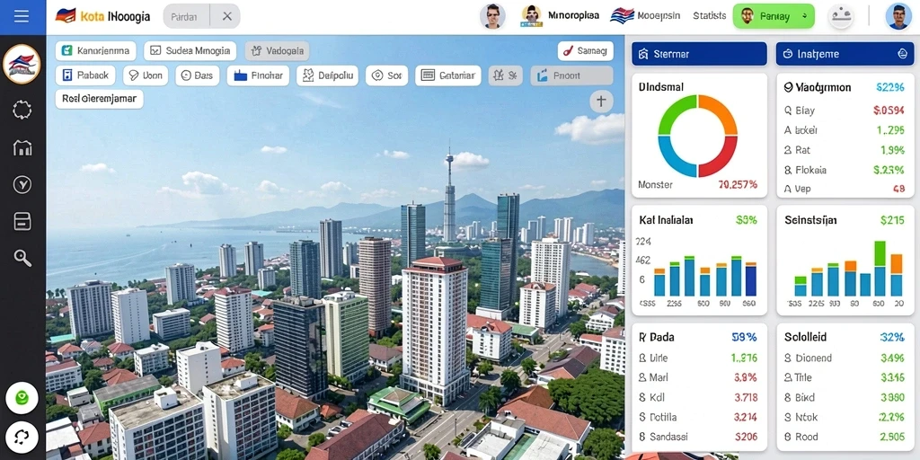The image size is (920, 460).
Task: Open the Minoropksa profile link
Action: [560, 16]
